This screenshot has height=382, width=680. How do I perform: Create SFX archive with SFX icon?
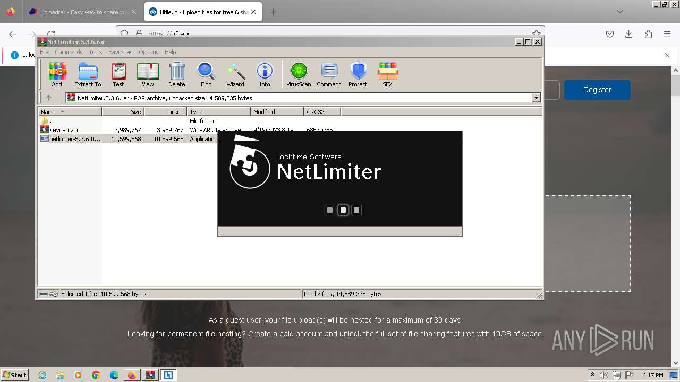pos(388,75)
